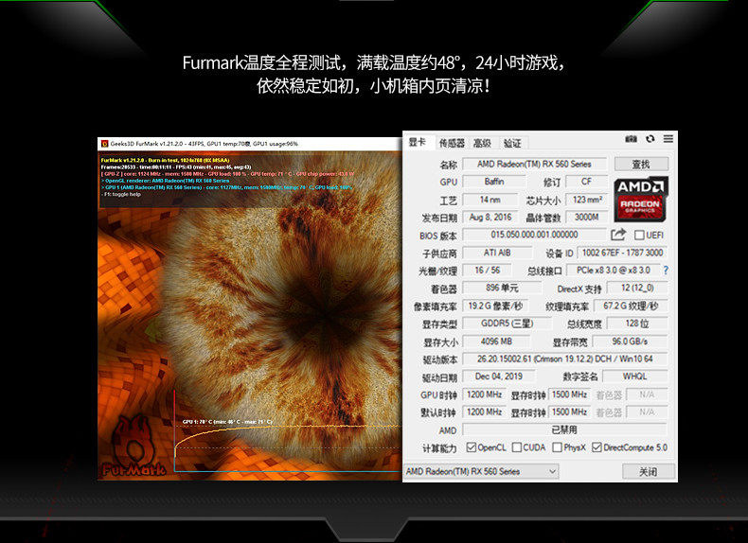Click the GPU-Z refresh icon
The height and width of the screenshot is (543, 748).
click(650, 139)
